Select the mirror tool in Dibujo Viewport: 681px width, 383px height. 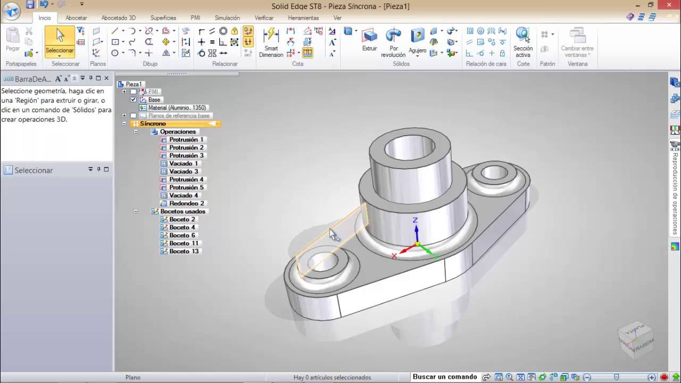coord(166,53)
